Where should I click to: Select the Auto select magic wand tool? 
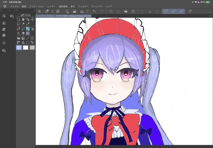pyautogui.click(x=23, y=24)
